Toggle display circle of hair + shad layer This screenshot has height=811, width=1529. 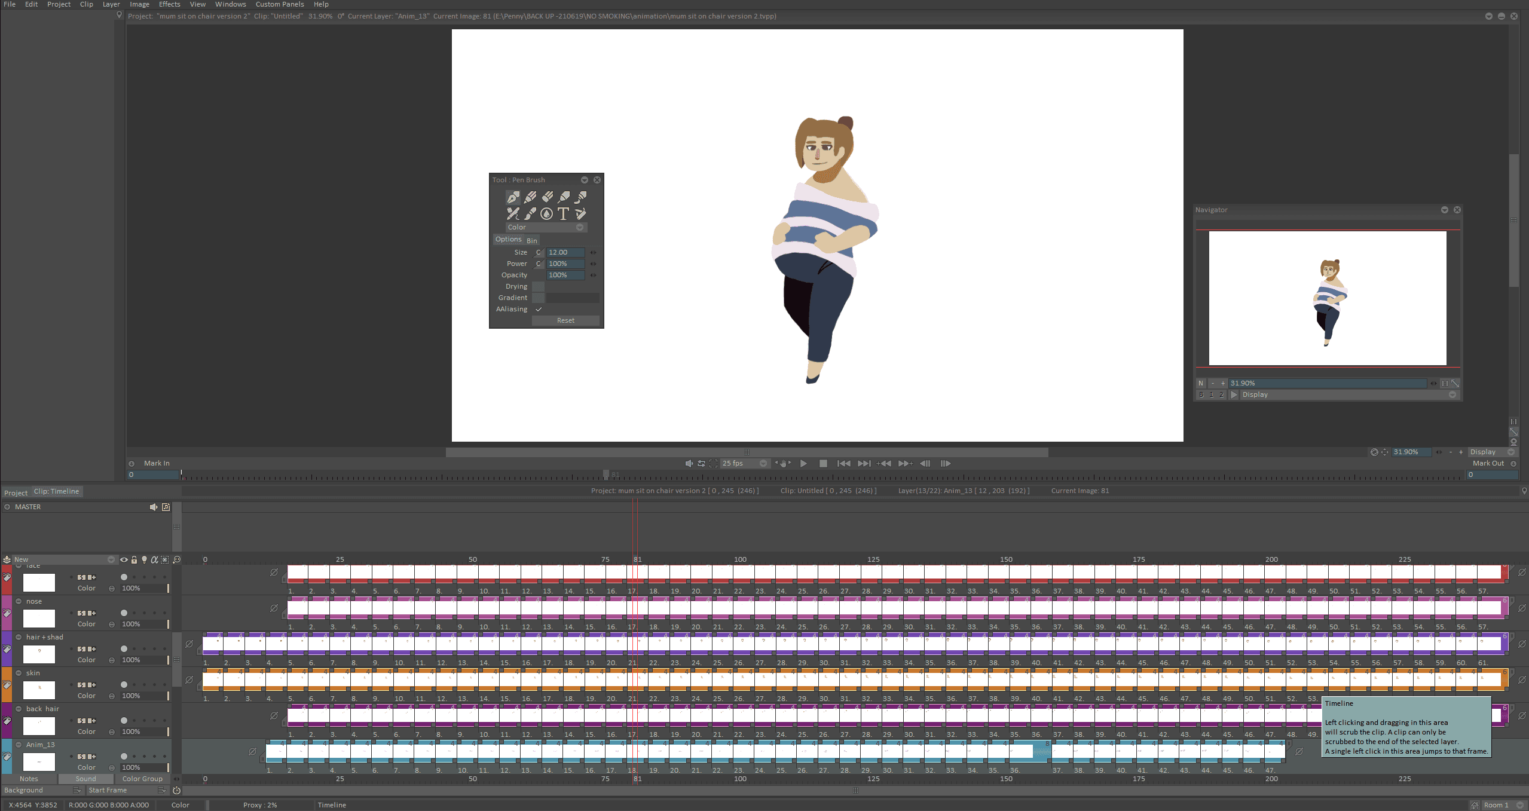coord(124,649)
